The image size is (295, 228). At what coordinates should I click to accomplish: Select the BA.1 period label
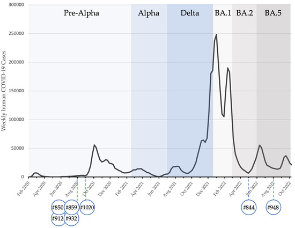pyautogui.click(x=223, y=13)
